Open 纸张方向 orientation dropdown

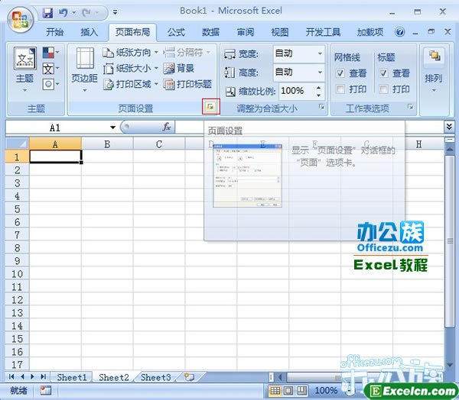pyautogui.click(x=130, y=53)
